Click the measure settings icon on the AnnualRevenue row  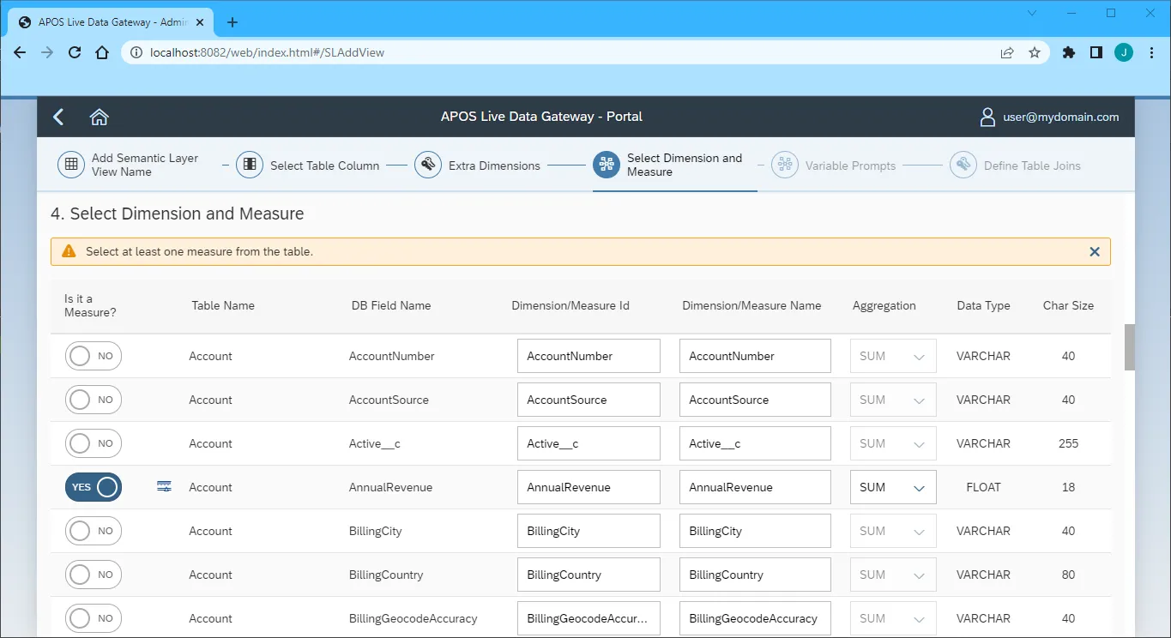pyautogui.click(x=163, y=486)
